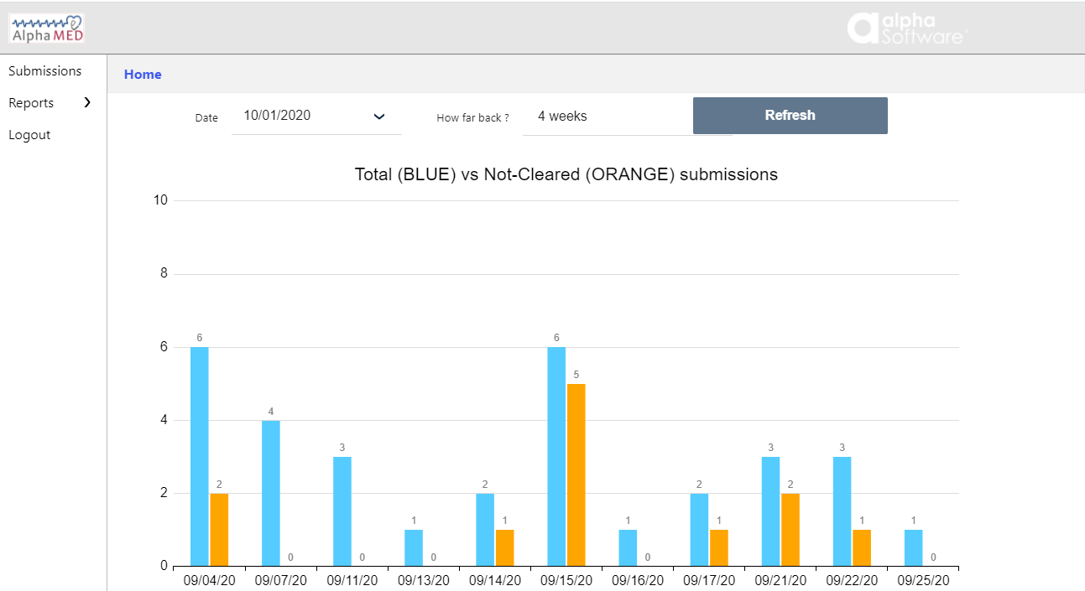The width and height of the screenshot is (1085, 591).
Task: Click the 09/16/20 axis label
Action: point(638,580)
